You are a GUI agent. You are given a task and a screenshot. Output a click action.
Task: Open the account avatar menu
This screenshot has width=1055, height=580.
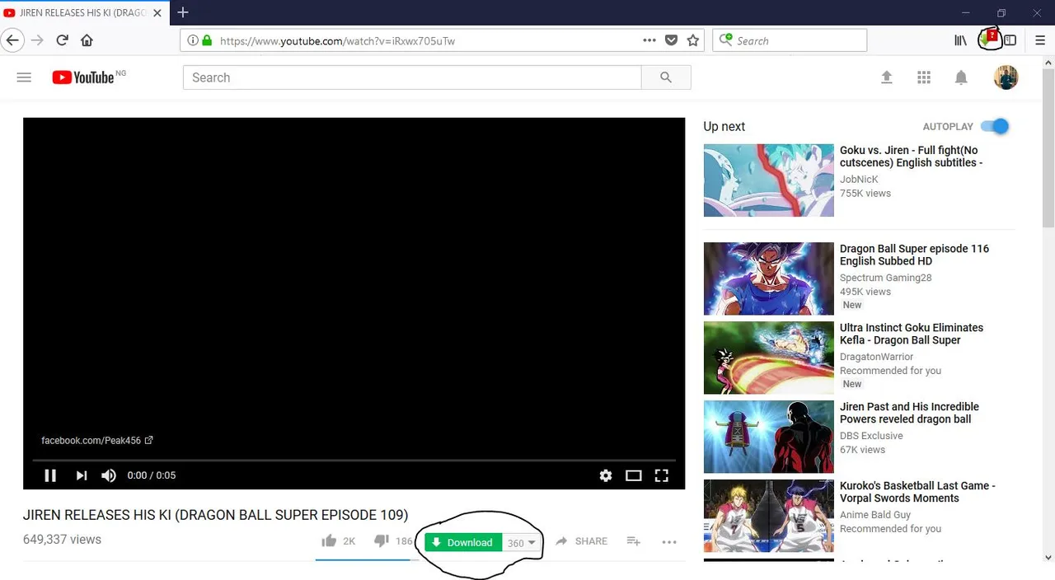1006,77
